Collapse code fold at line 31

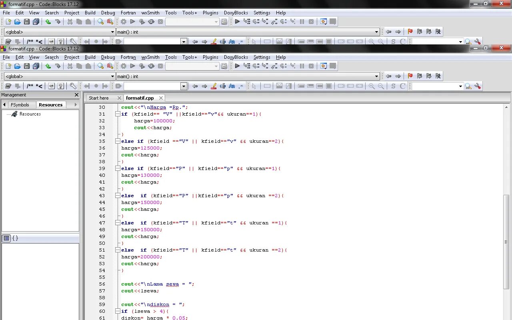tap(118, 114)
